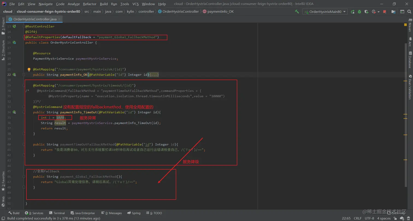Open the Messages tool window button
The image size is (413, 221).
click(x=111, y=213)
